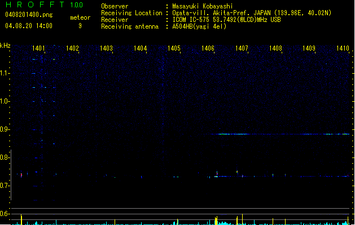Click the meteor echo blip just before 1407
This screenshot has height=225, width=355.
coord(237,172)
